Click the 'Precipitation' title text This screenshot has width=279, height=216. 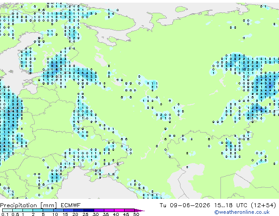(x=18, y=205)
